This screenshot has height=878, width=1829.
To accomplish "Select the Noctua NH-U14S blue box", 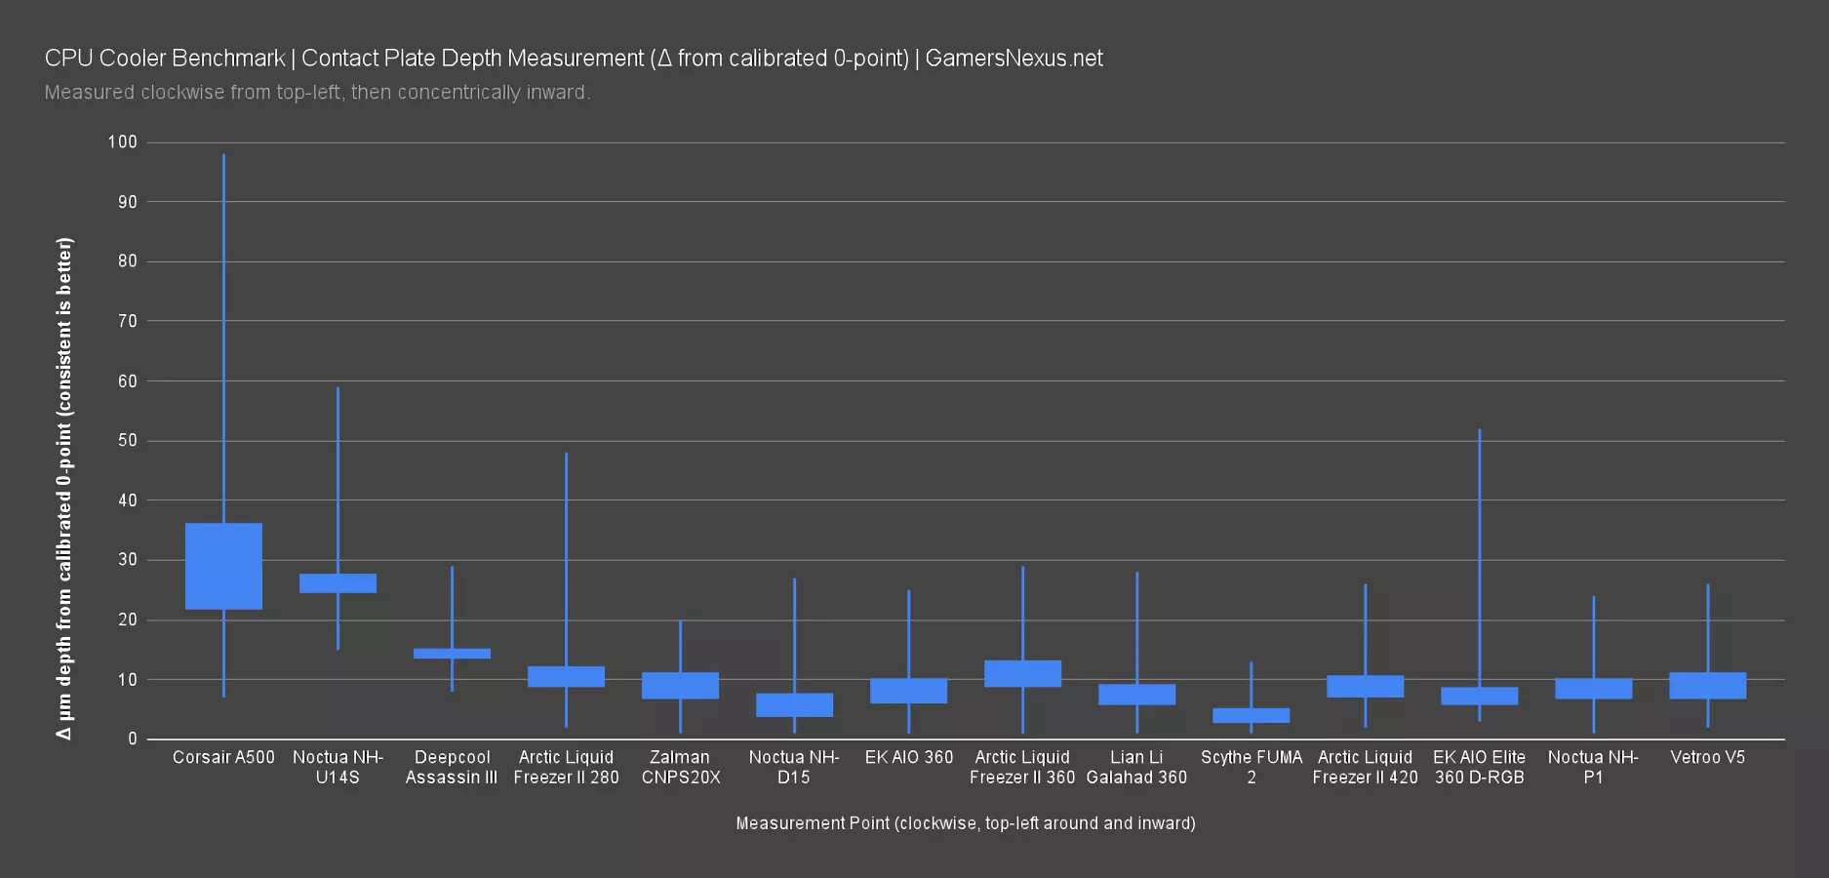I will coord(338,582).
